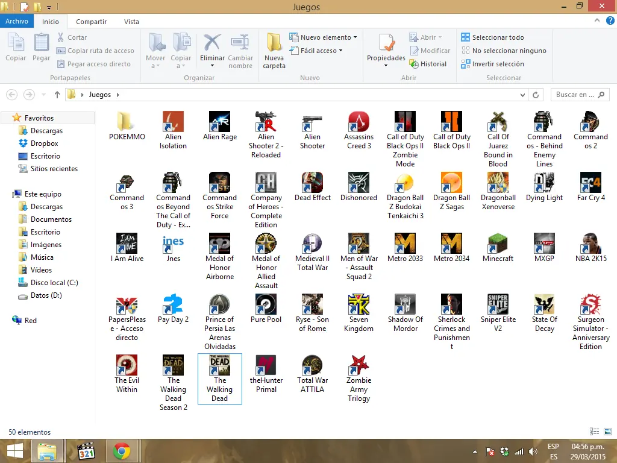Select the Call Of Juarez Bound in Blood icon
This screenshot has width=617, height=463.
point(498,139)
